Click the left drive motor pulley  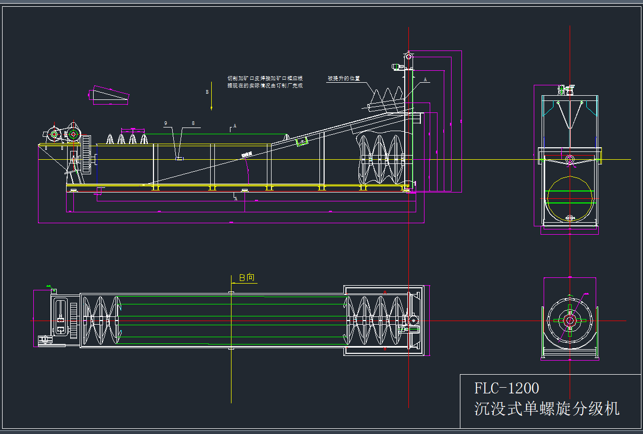click(54, 135)
